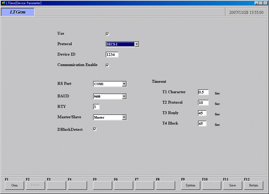
Task: Click the LTGem logo header panel
Action: [18, 12]
